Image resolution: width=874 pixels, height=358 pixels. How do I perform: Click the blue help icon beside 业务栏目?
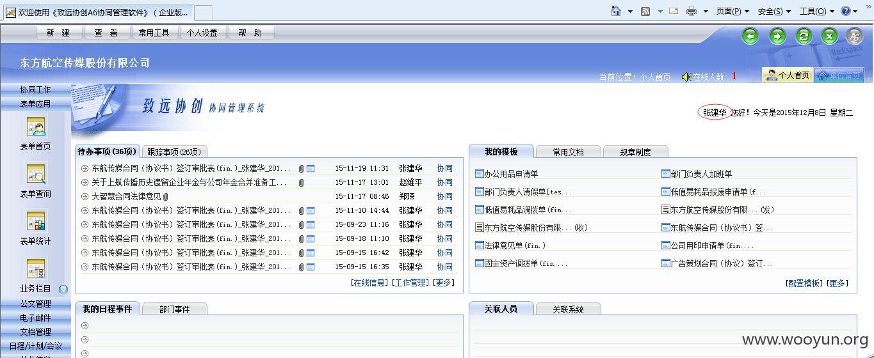pyautogui.click(x=63, y=289)
